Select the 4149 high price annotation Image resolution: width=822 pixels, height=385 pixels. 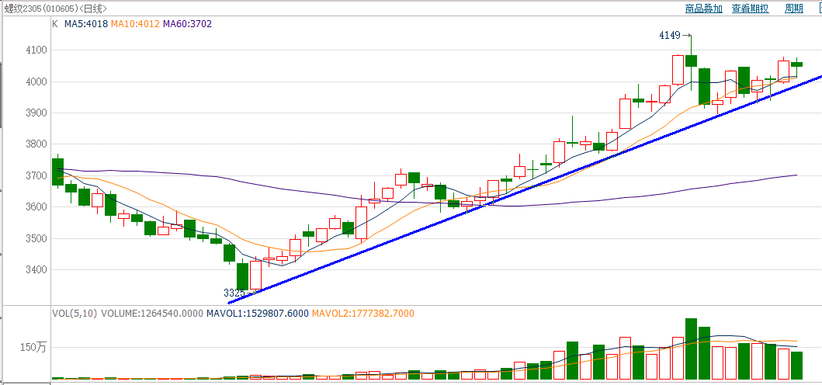coord(669,36)
